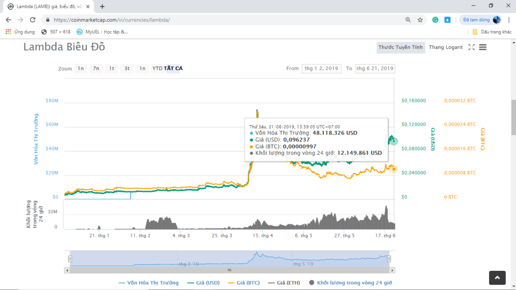This screenshot has height=290, width=516.
Task: Click the '27. thg 5' axis label
Action: (344, 236)
